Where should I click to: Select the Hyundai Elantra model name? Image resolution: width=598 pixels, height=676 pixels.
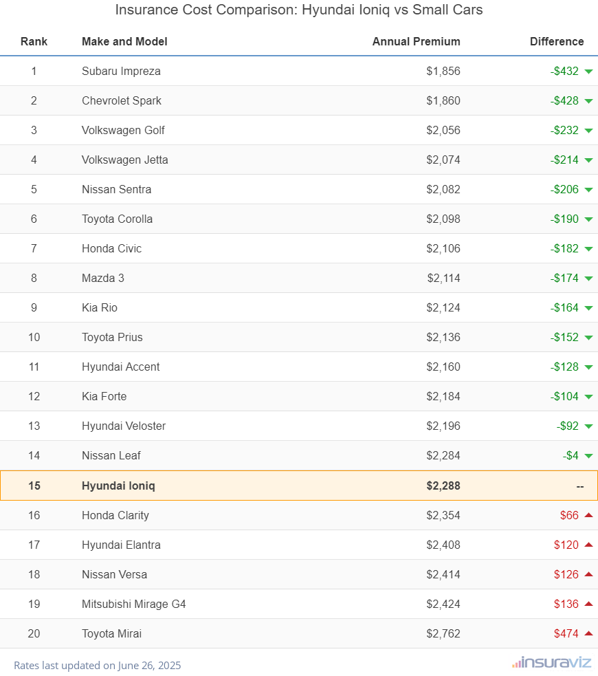click(x=121, y=545)
